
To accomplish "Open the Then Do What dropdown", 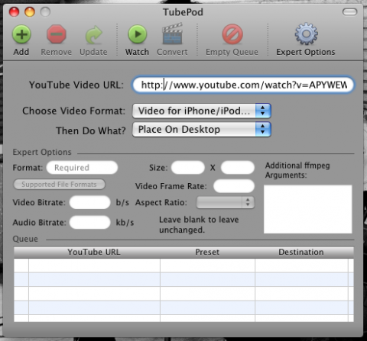I will [x=202, y=130].
